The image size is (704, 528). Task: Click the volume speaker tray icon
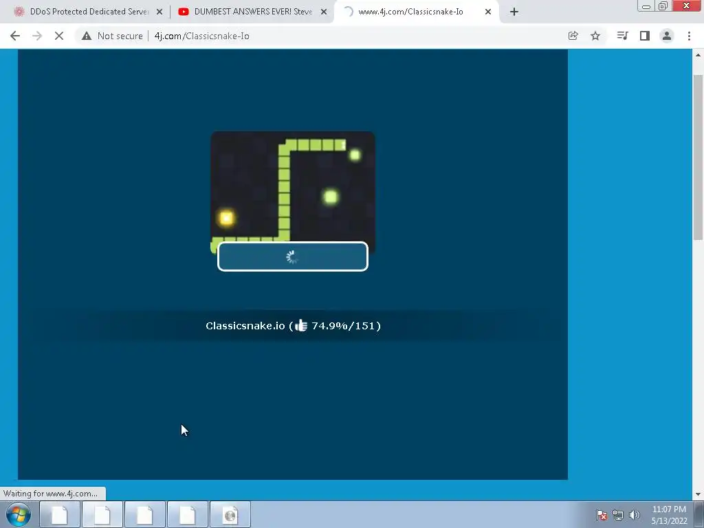point(635,515)
